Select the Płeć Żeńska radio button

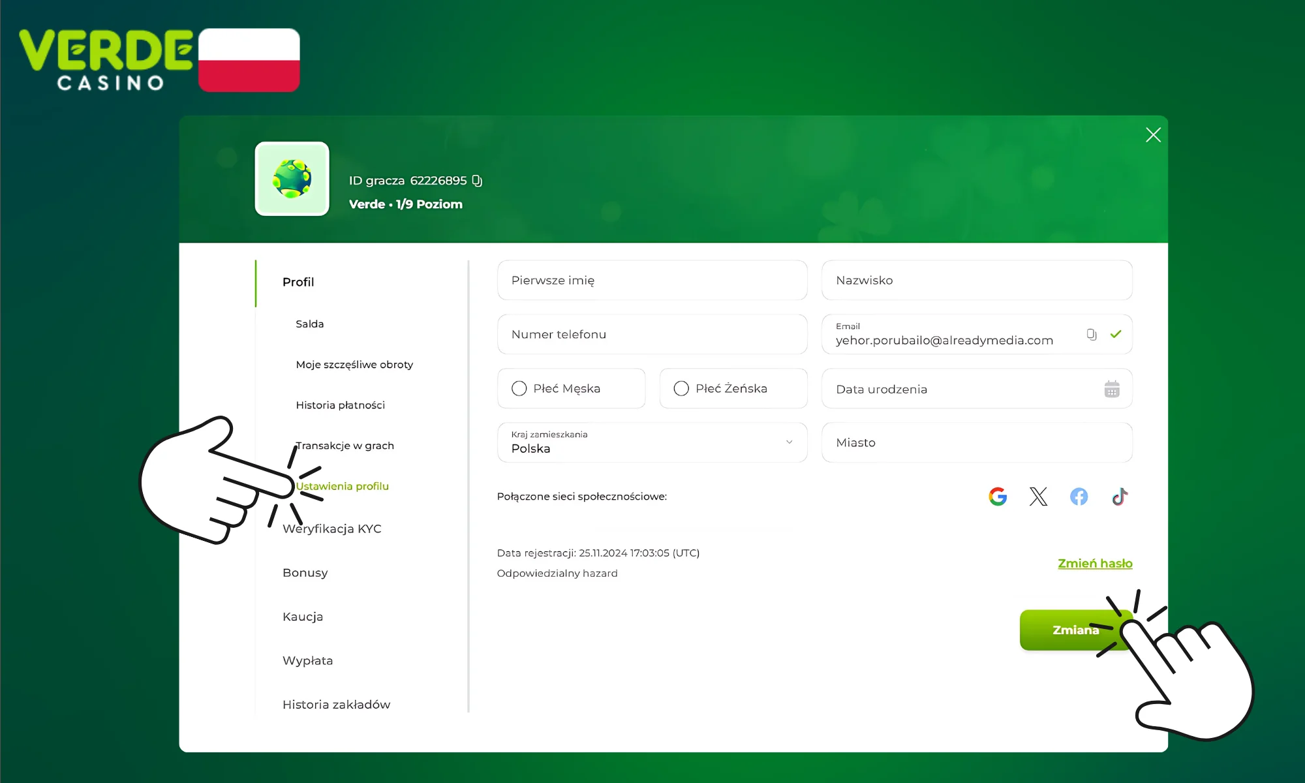click(x=681, y=388)
